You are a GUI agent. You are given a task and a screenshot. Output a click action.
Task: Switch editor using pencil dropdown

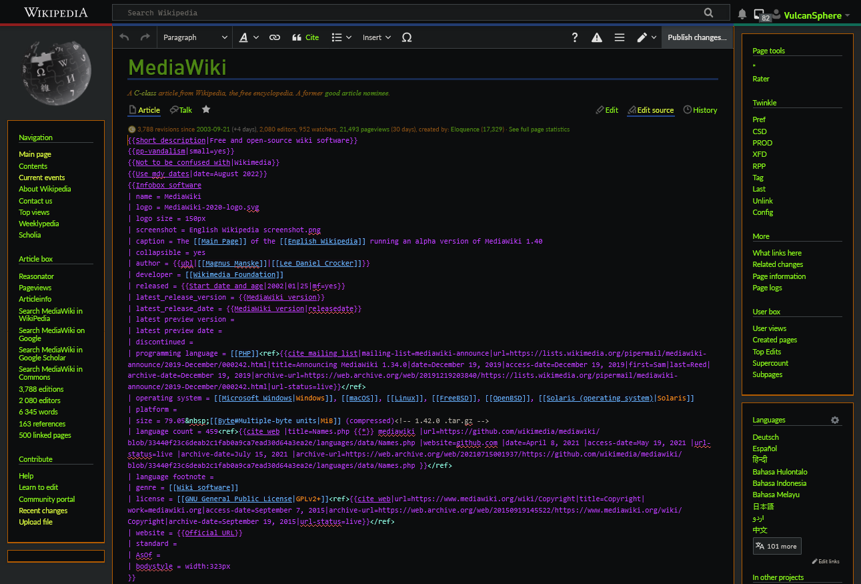[646, 37]
